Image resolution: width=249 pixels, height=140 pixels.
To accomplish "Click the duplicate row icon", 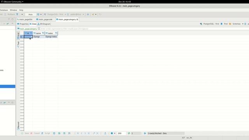I will click(64, 133).
